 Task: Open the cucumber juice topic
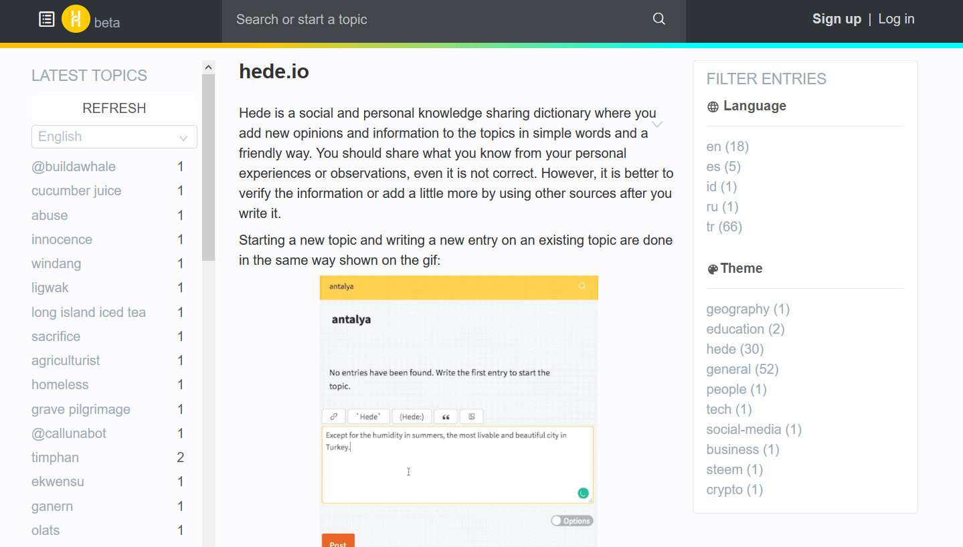coord(76,191)
